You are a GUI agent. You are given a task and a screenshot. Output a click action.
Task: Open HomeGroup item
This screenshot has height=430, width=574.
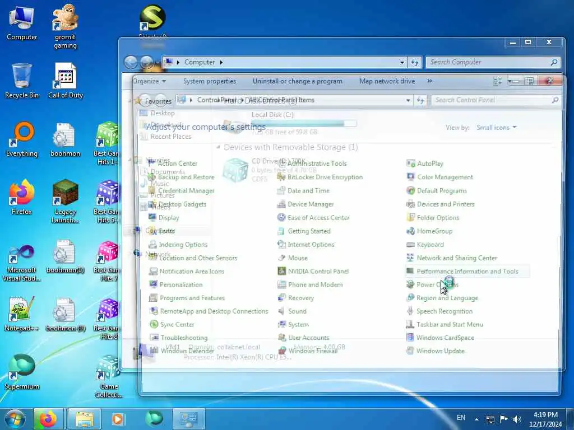[429, 231]
